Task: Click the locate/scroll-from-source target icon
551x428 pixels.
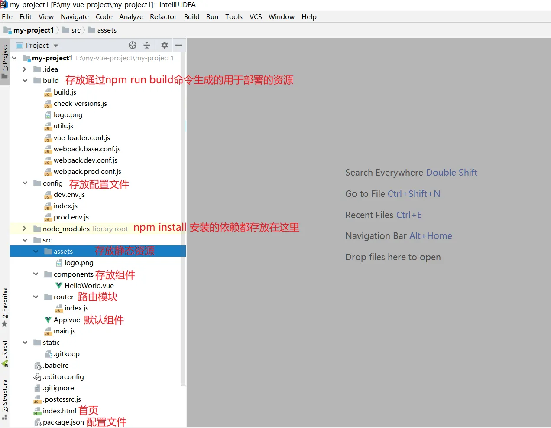Action: 133,45
